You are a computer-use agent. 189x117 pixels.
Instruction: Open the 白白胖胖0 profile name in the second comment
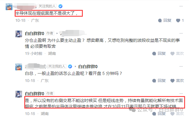pyautogui.click(x=34, y=34)
